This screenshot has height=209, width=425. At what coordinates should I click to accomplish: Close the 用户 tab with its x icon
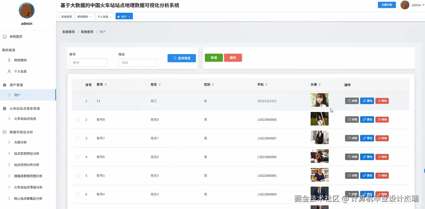pyautogui.click(x=129, y=17)
